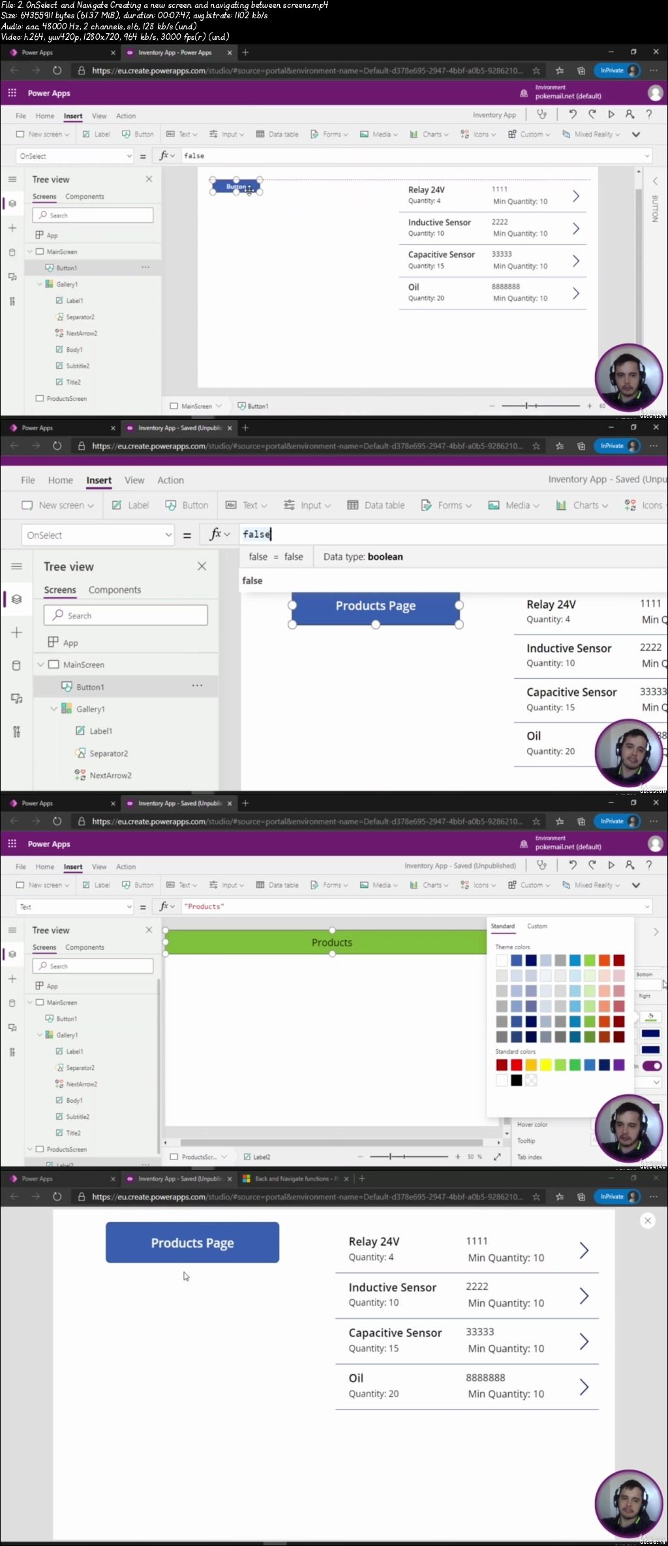The width and height of the screenshot is (668, 1546).
Task: Insert a Data table in the zoomed second frame
Action: [376, 505]
